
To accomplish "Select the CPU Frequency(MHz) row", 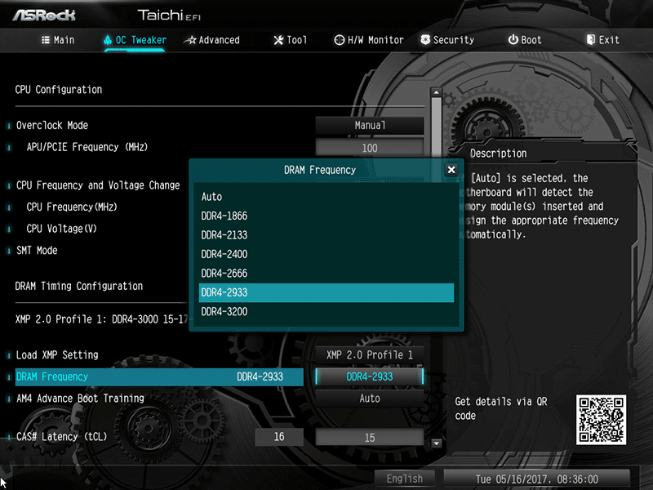I will coord(72,207).
